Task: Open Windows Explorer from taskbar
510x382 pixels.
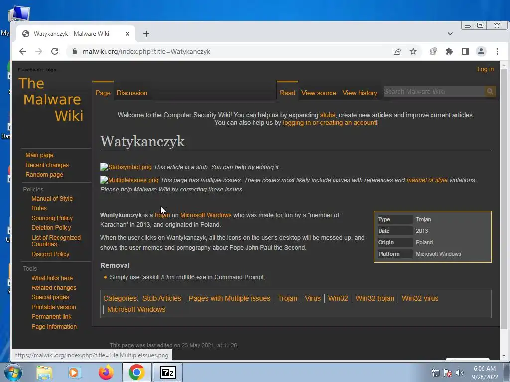Action: [x=44, y=372]
